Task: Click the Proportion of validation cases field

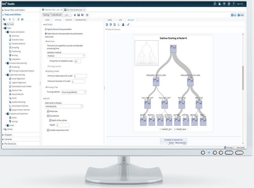Action: point(78,61)
